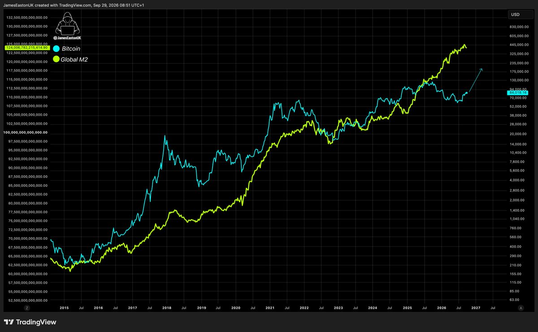
Task: Click the 2024 label on time axis
Action: click(373, 308)
